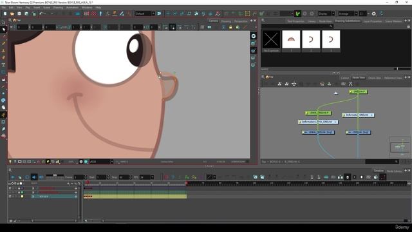Select the Text tool in the left toolbar

[x=3, y=64]
